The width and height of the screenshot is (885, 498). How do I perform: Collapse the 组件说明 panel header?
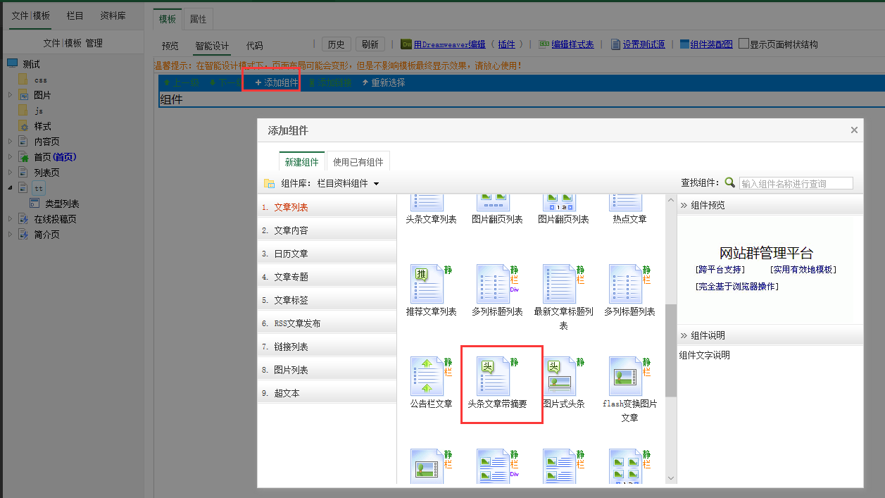tap(770, 335)
